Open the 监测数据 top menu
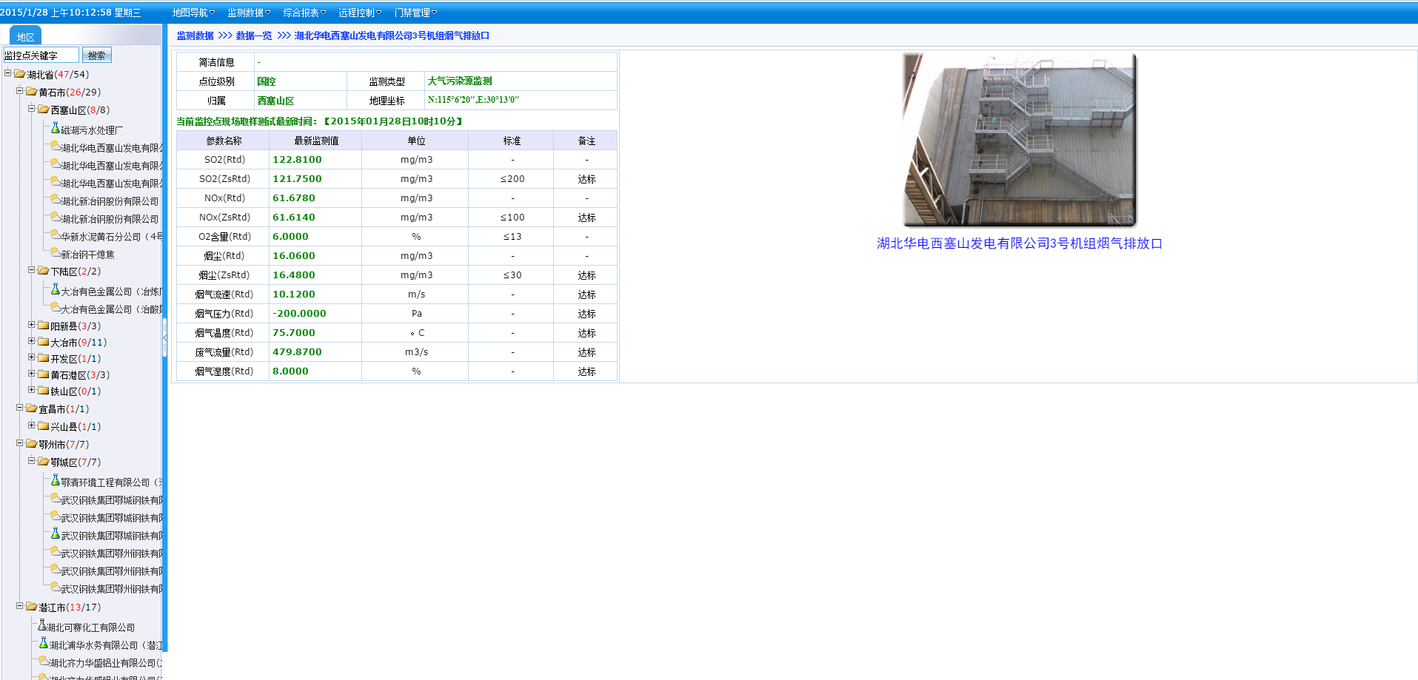Image resolution: width=1418 pixels, height=680 pixels. [x=249, y=13]
